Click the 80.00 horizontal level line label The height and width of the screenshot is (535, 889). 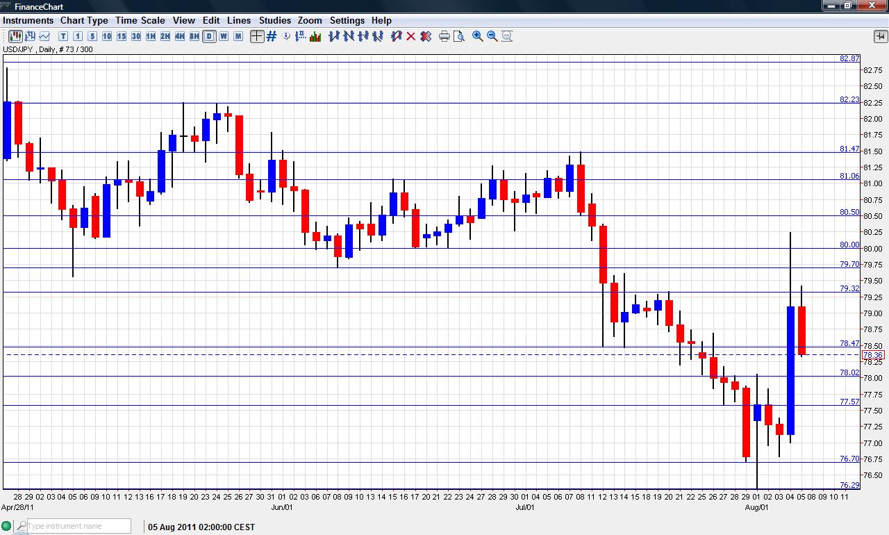click(x=849, y=245)
